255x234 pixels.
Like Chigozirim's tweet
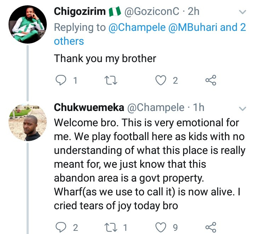coord(161,81)
